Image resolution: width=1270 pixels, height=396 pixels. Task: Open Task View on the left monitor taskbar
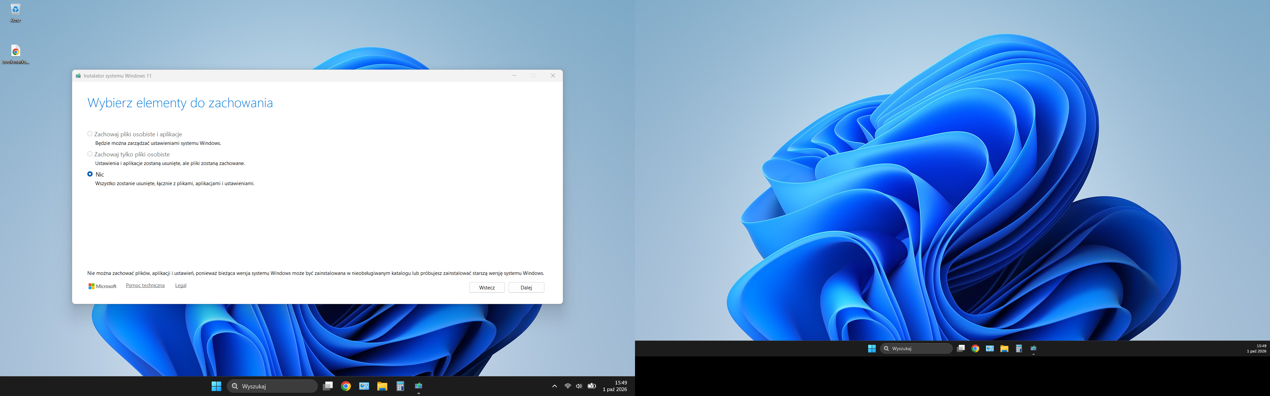pyautogui.click(x=328, y=386)
